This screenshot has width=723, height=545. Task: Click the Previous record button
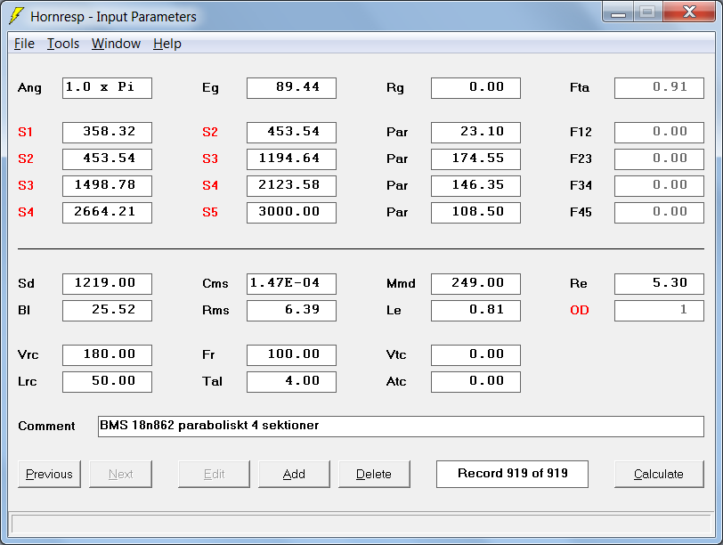pos(49,474)
